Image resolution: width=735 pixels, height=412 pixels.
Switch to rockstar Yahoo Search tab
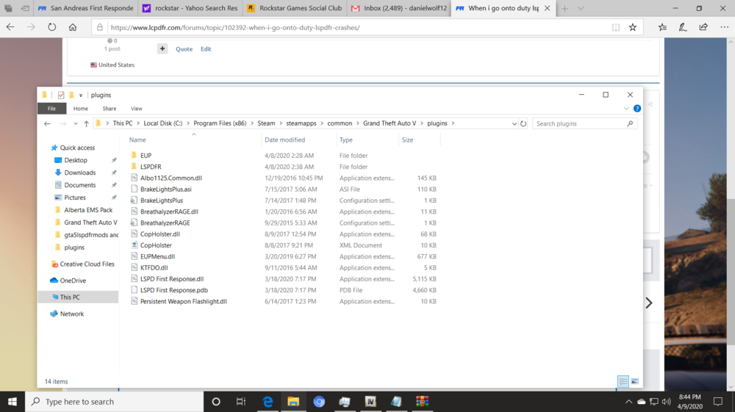[191, 8]
